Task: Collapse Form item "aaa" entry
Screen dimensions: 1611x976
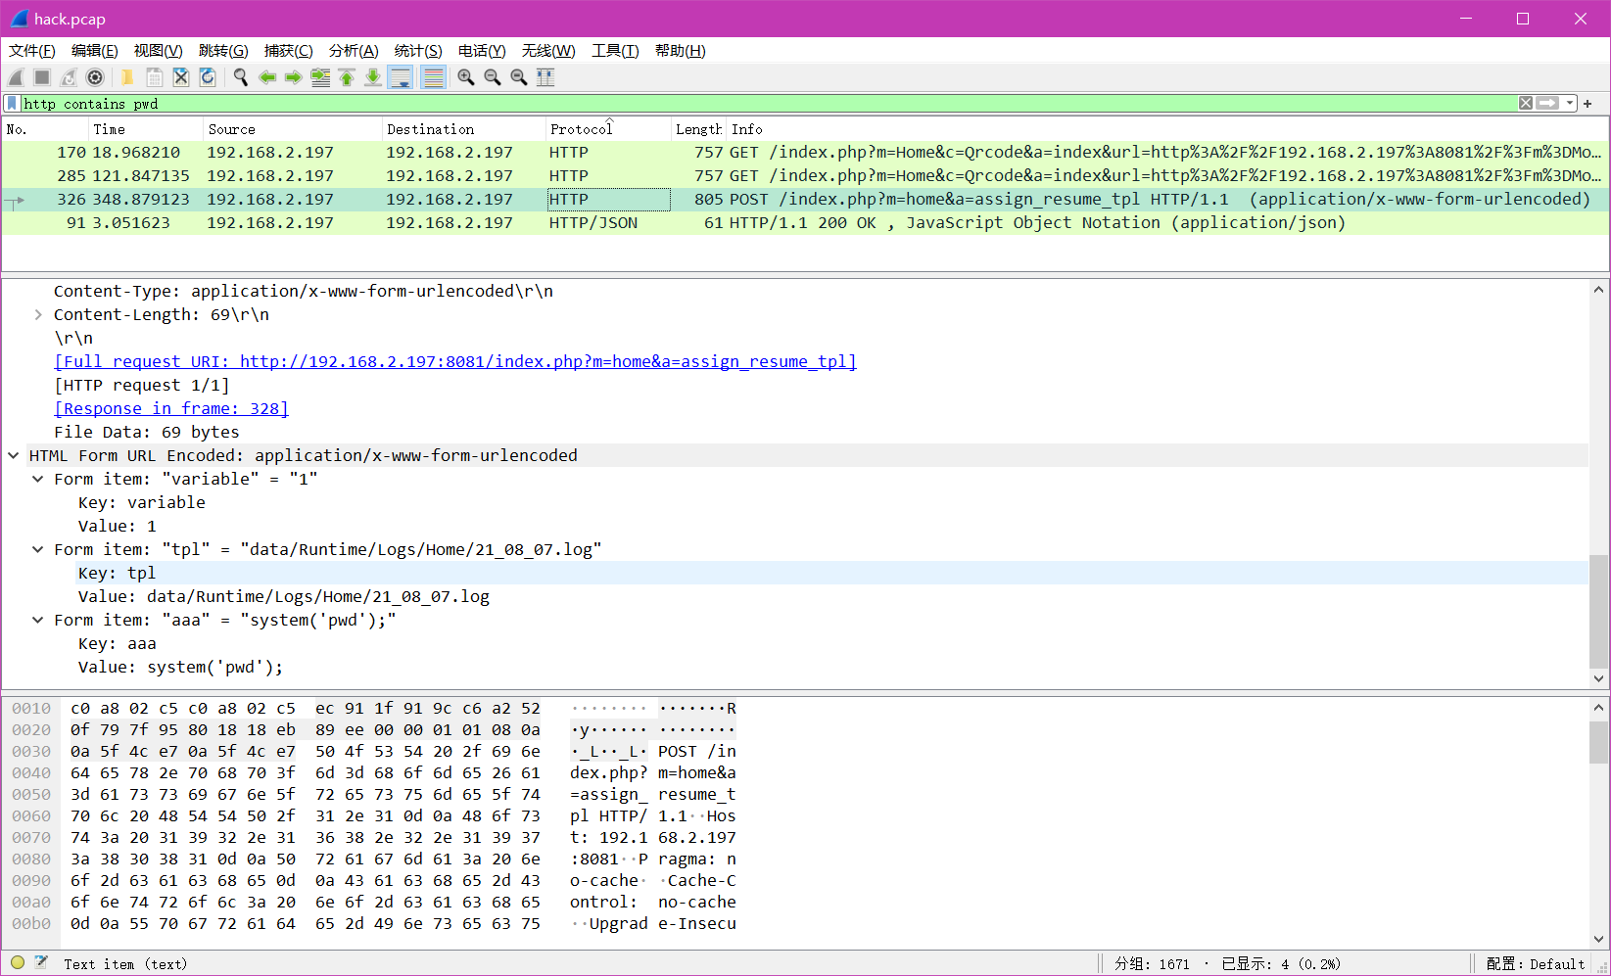Action: tap(38, 621)
